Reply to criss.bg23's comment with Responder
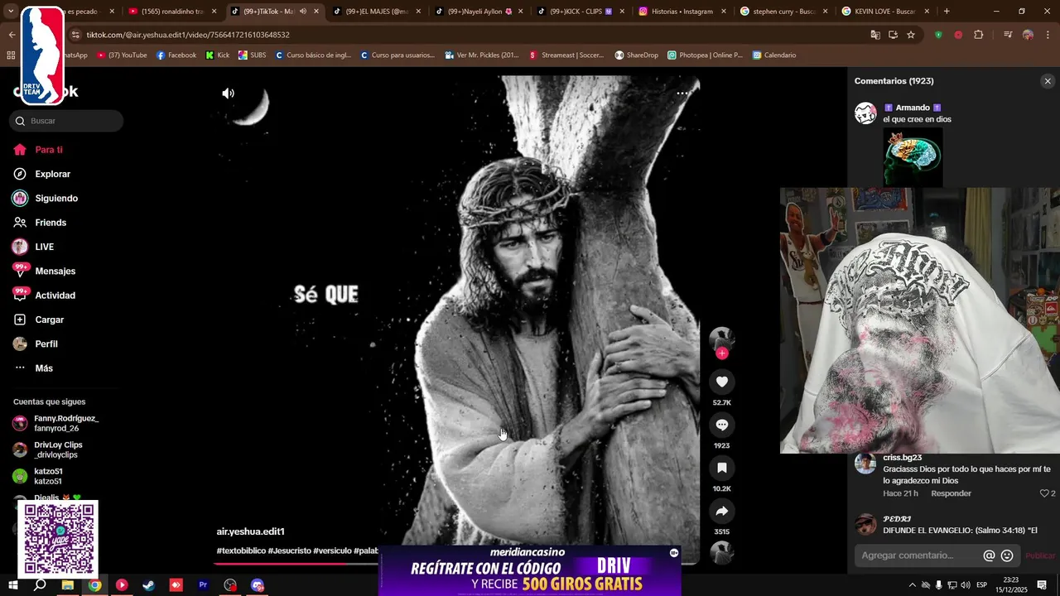This screenshot has height=596, width=1060. tap(951, 493)
